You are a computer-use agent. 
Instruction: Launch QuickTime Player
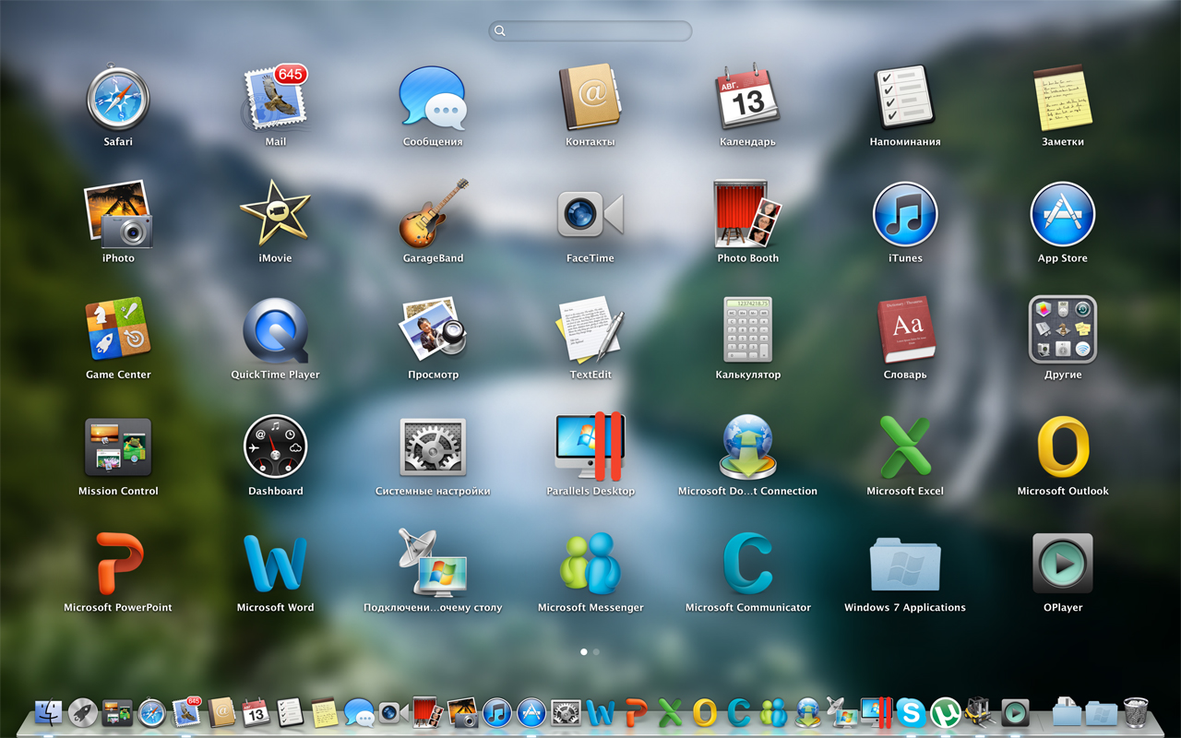click(x=275, y=331)
